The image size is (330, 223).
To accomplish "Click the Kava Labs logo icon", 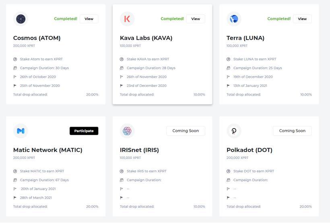I will pos(127,19).
